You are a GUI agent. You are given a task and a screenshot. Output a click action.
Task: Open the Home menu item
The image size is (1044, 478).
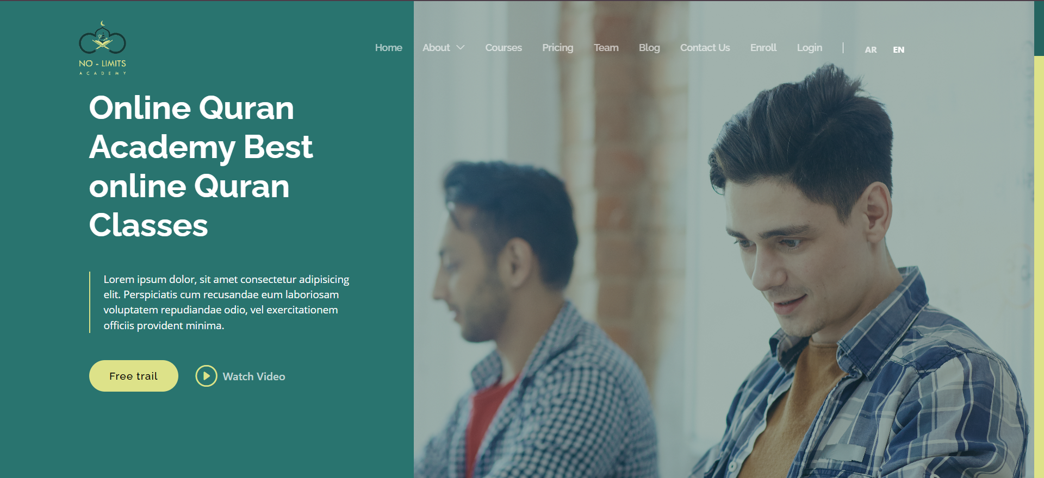(388, 48)
